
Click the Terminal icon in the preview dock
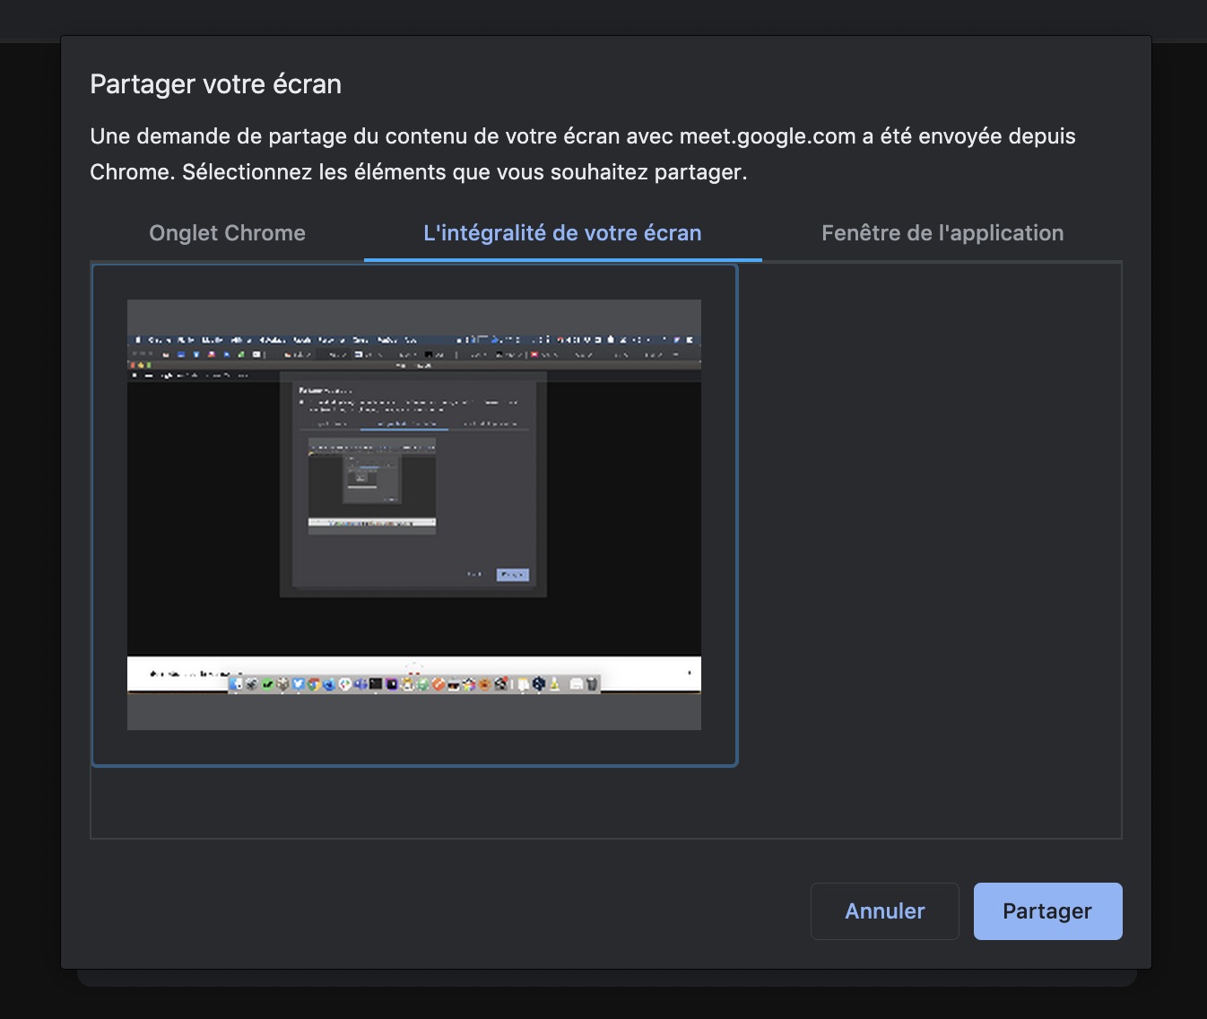(376, 684)
